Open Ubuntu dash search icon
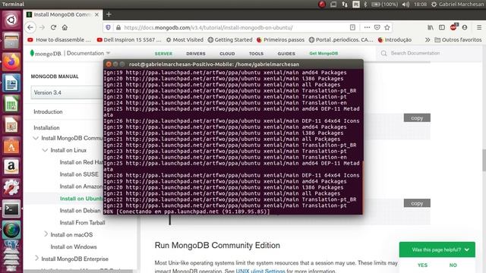 pos(11,20)
